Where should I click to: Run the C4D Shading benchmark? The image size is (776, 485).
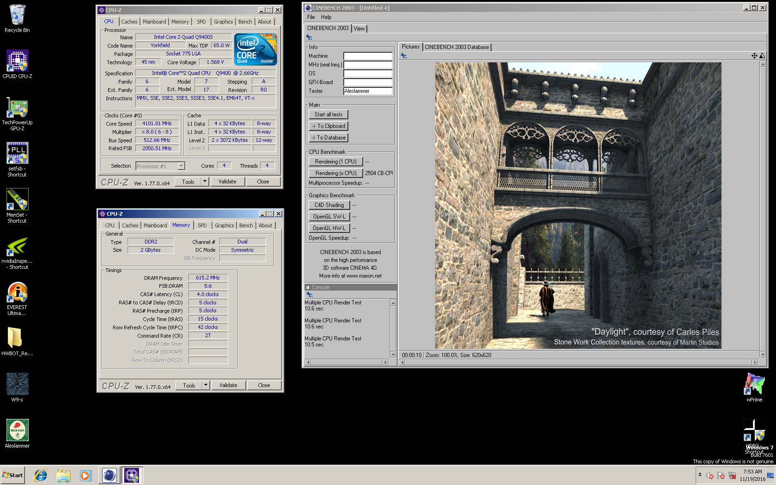coord(329,205)
